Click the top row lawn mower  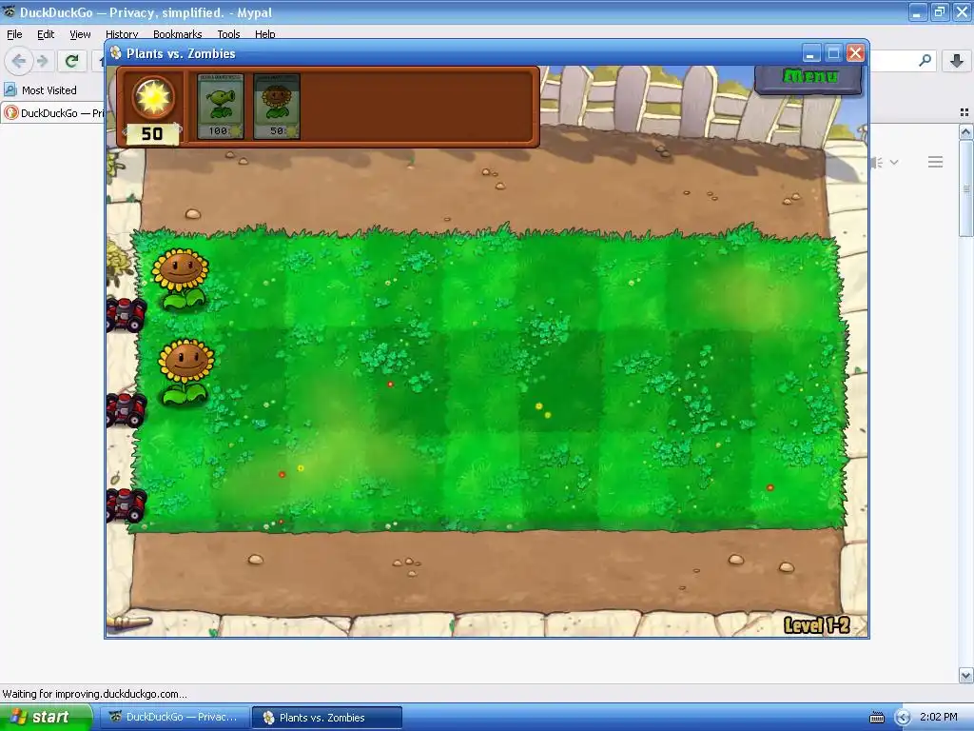tap(127, 314)
